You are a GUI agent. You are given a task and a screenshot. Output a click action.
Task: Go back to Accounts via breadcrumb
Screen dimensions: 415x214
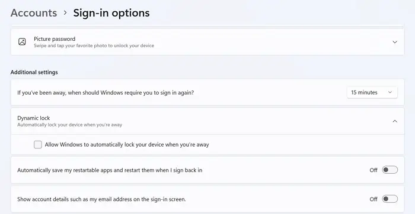coord(34,12)
